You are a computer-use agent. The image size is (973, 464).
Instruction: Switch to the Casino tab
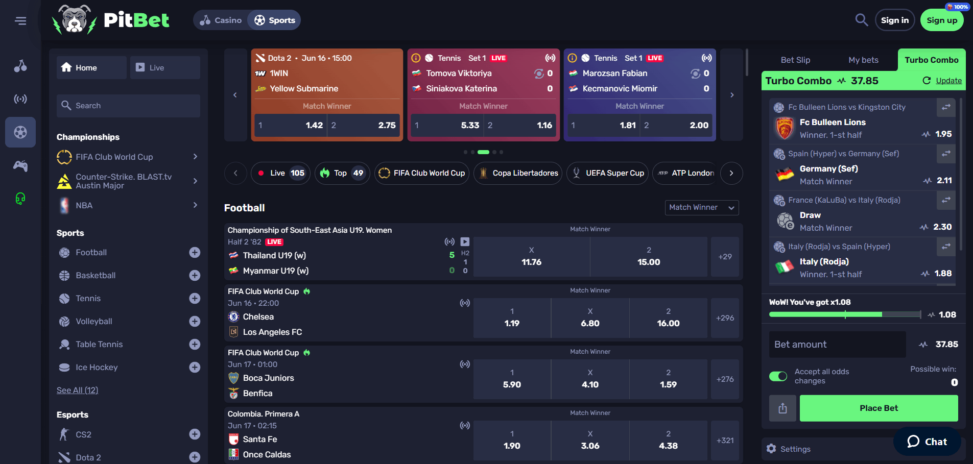(x=221, y=20)
